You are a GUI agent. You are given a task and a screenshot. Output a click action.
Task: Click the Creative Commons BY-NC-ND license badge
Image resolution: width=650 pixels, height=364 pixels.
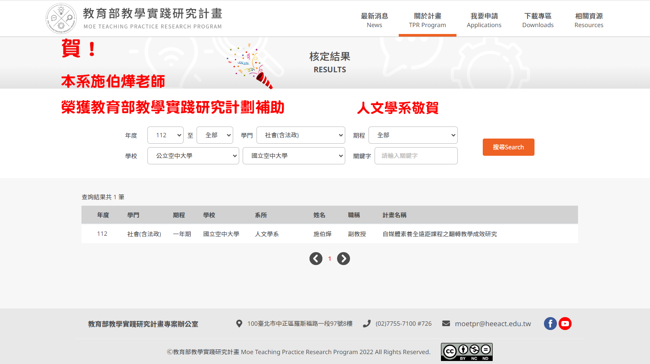tap(467, 352)
